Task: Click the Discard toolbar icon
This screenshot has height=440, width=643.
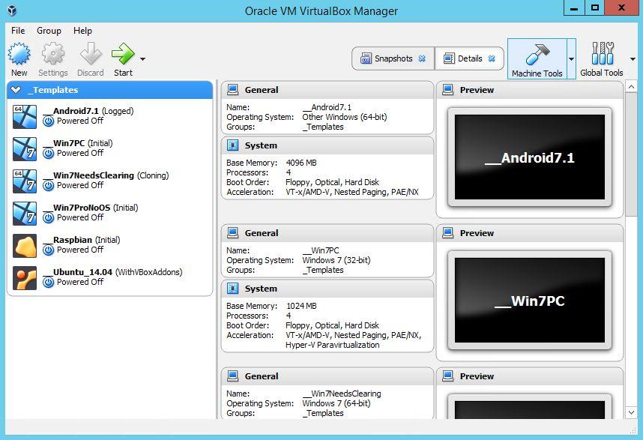Action: [x=91, y=54]
